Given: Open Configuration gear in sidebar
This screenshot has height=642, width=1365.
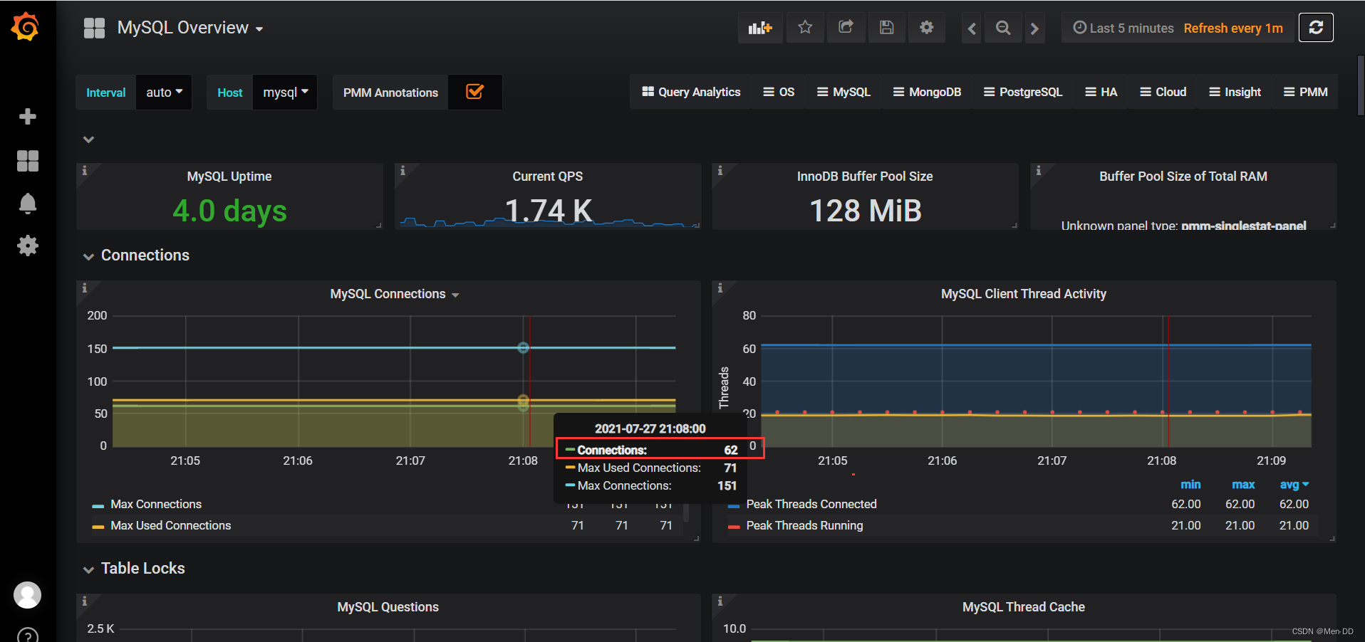Looking at the screenshot, I should (x=28, y=246).
